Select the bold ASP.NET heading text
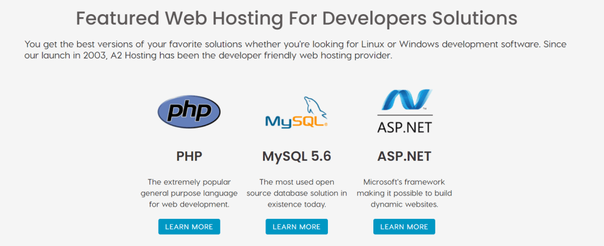This screenshot has height=246, width=604. (x=404, y=157)
